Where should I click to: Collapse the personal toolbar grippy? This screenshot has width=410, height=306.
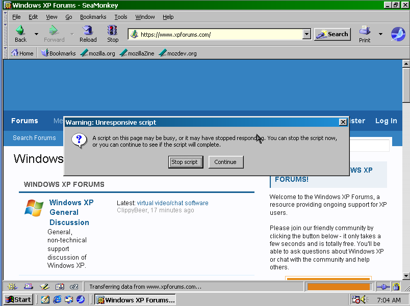(5, 53)
